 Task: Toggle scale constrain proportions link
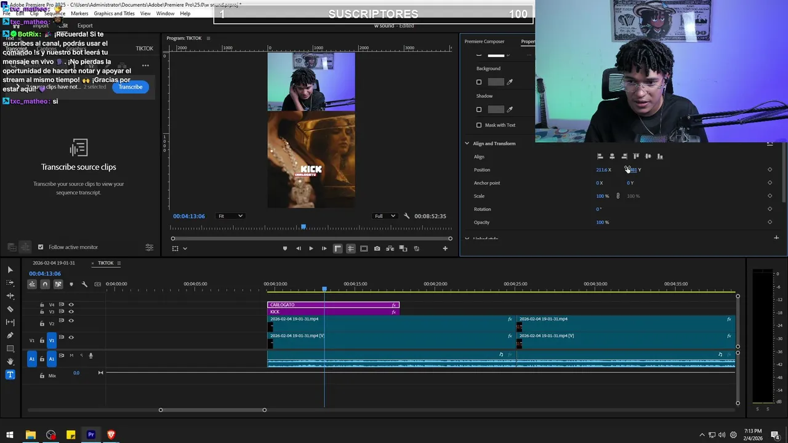tap(618, 196)
